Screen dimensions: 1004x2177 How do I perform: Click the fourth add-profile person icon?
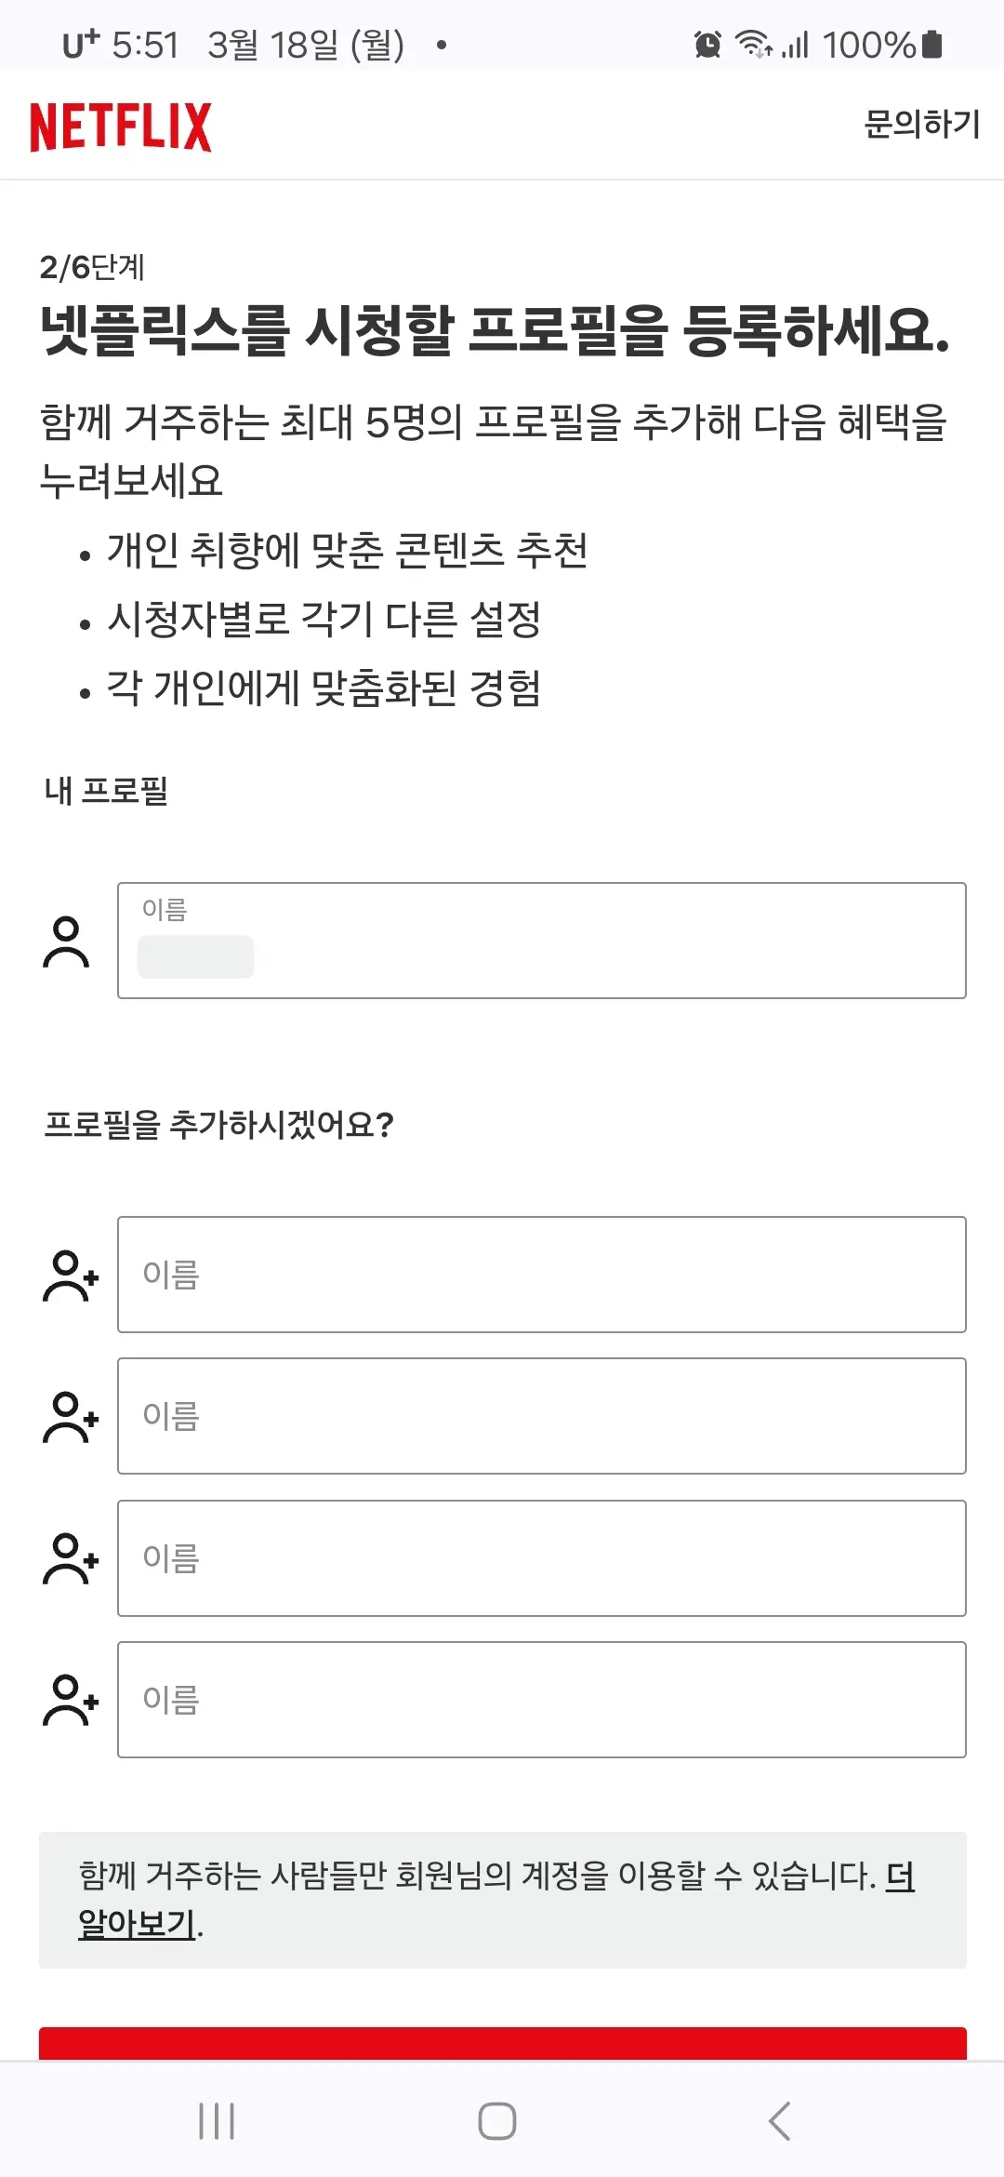tap(70, 1700)
